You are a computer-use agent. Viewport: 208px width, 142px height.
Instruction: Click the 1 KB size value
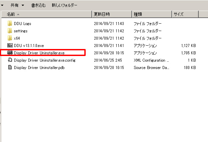[x=192, y=60]
